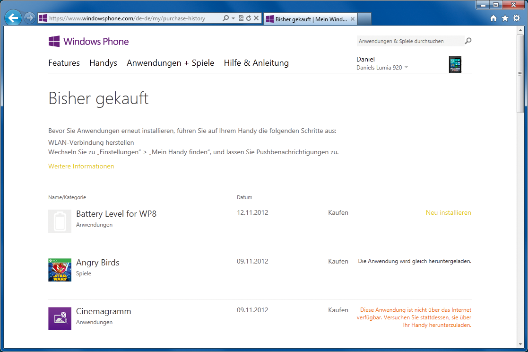Open a new blank browser tab
The width and height of the screenshot is (528, 352).
(364, 19)
